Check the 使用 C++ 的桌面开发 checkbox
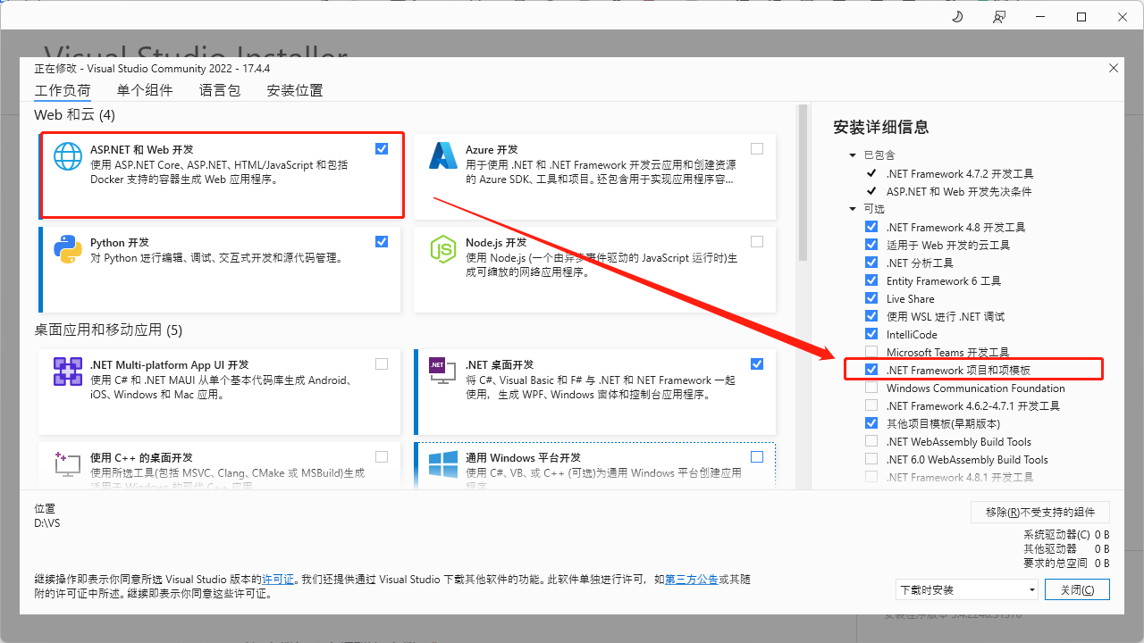The height and width of the screenshot is (643, 1144). tap(382, 456)
